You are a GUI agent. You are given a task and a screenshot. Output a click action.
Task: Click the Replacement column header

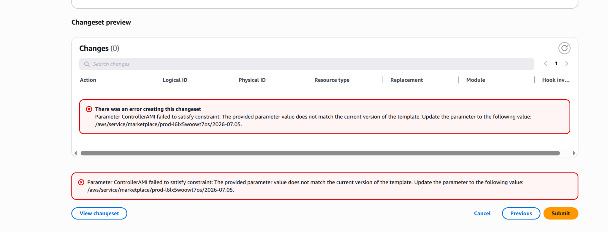click(406, 80)
